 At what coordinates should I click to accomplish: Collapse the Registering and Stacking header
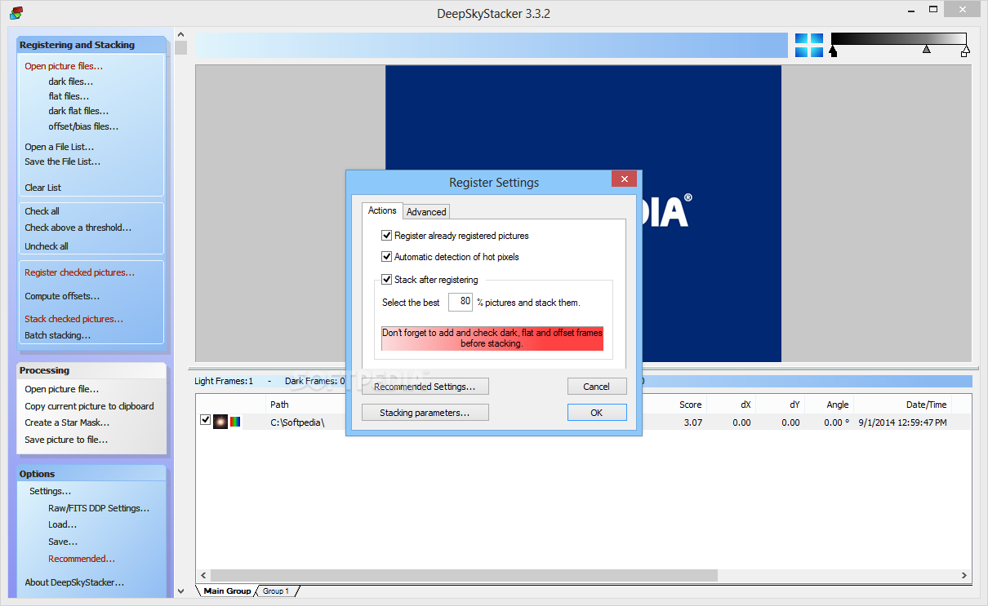click(x=91, y=45)
